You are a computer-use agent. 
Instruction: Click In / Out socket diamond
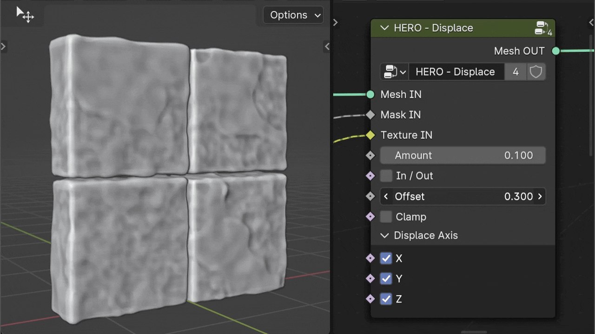pos(370,176)
